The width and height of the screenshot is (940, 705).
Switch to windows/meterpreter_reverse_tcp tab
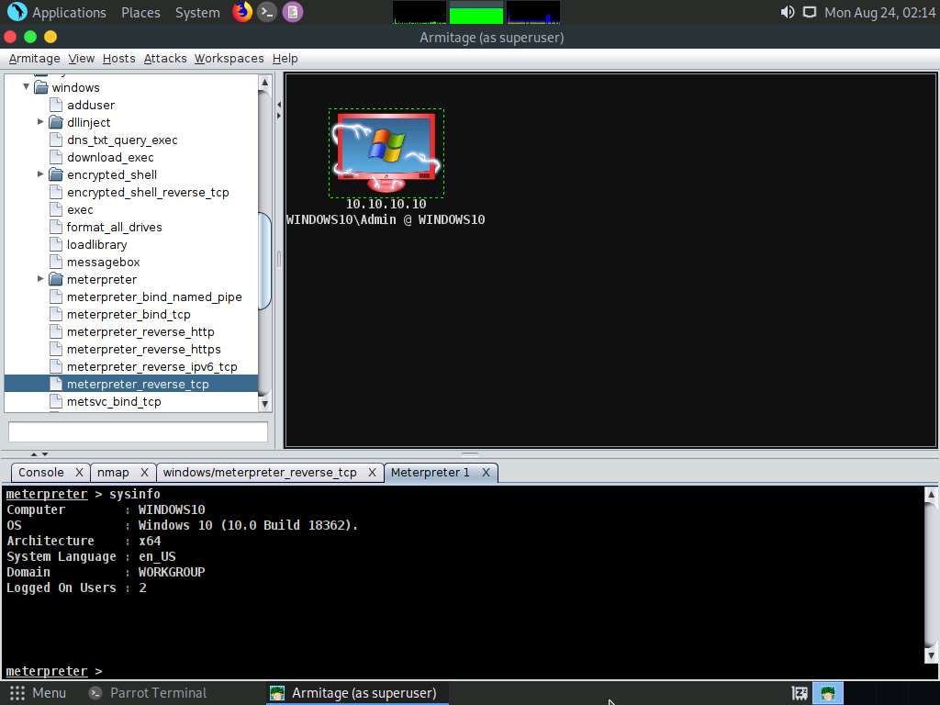(260, 473)
